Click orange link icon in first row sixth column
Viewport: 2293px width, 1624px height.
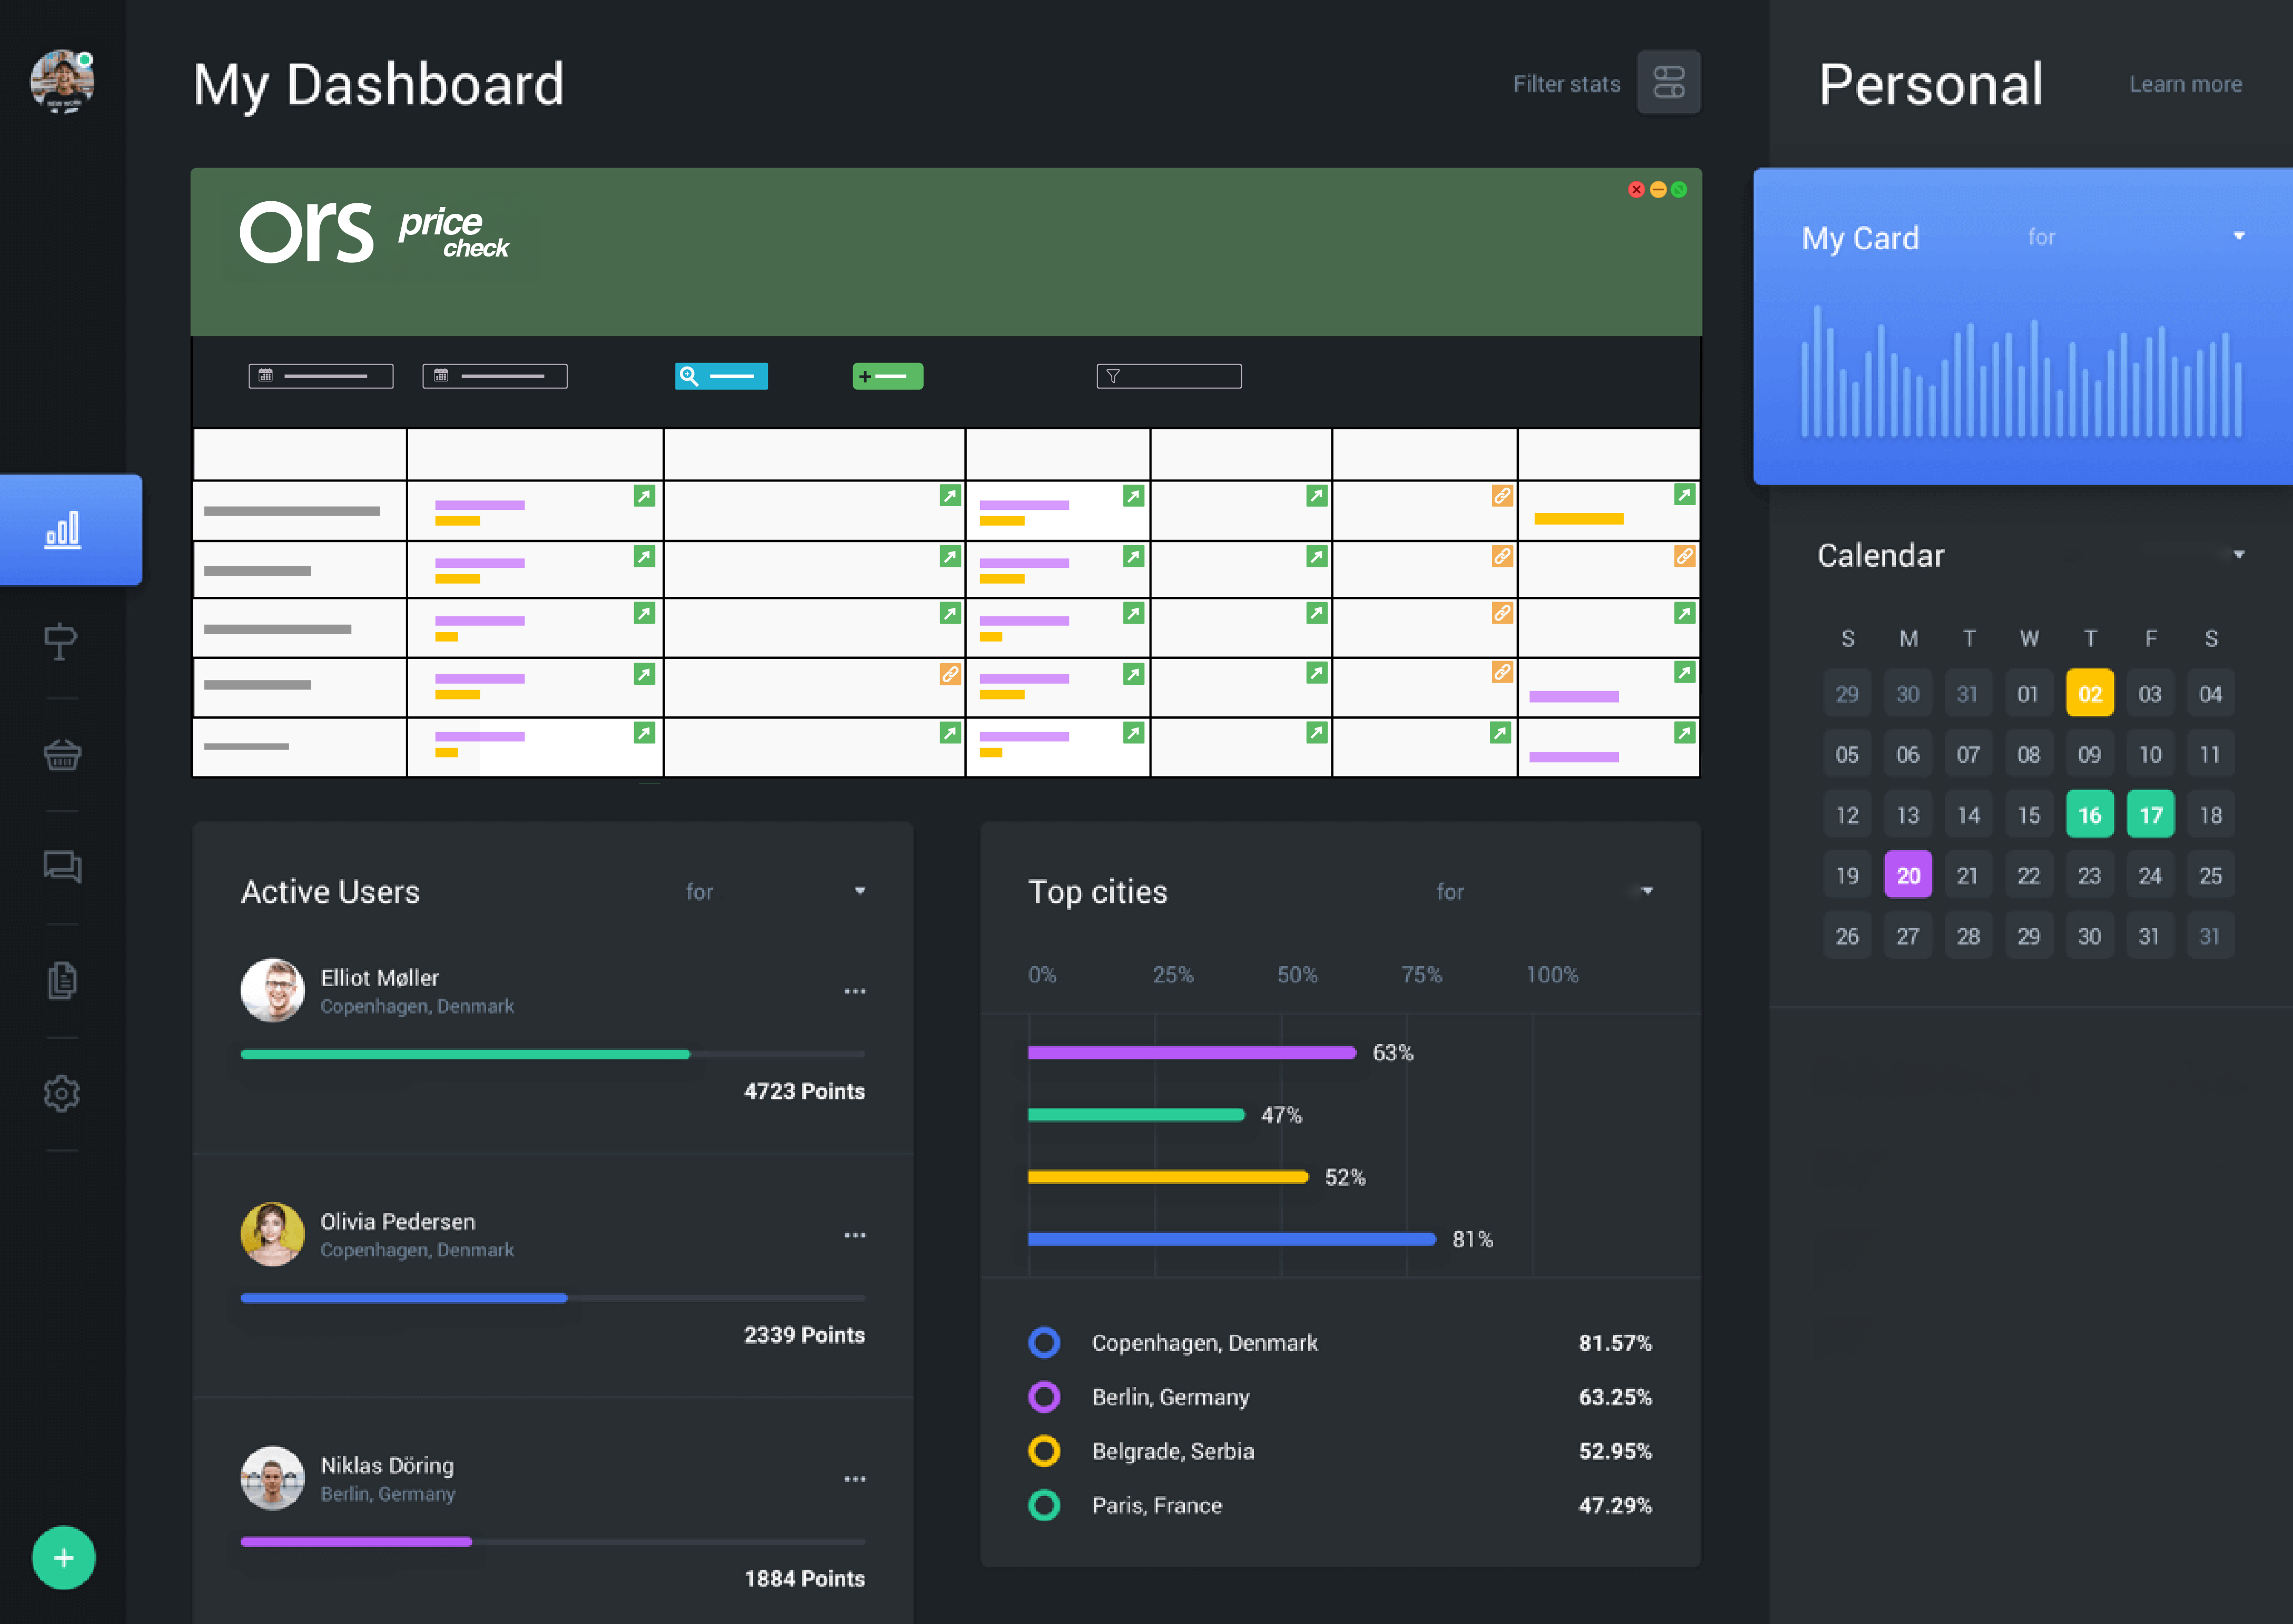1501,496
